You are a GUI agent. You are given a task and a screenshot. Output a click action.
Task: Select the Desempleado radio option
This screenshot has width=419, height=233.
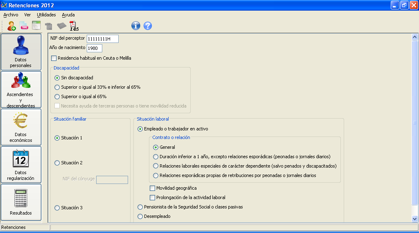tap(140, 216)
